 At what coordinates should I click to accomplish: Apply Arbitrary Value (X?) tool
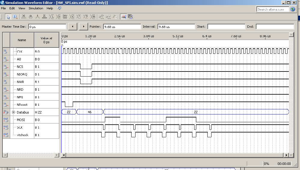86,17
